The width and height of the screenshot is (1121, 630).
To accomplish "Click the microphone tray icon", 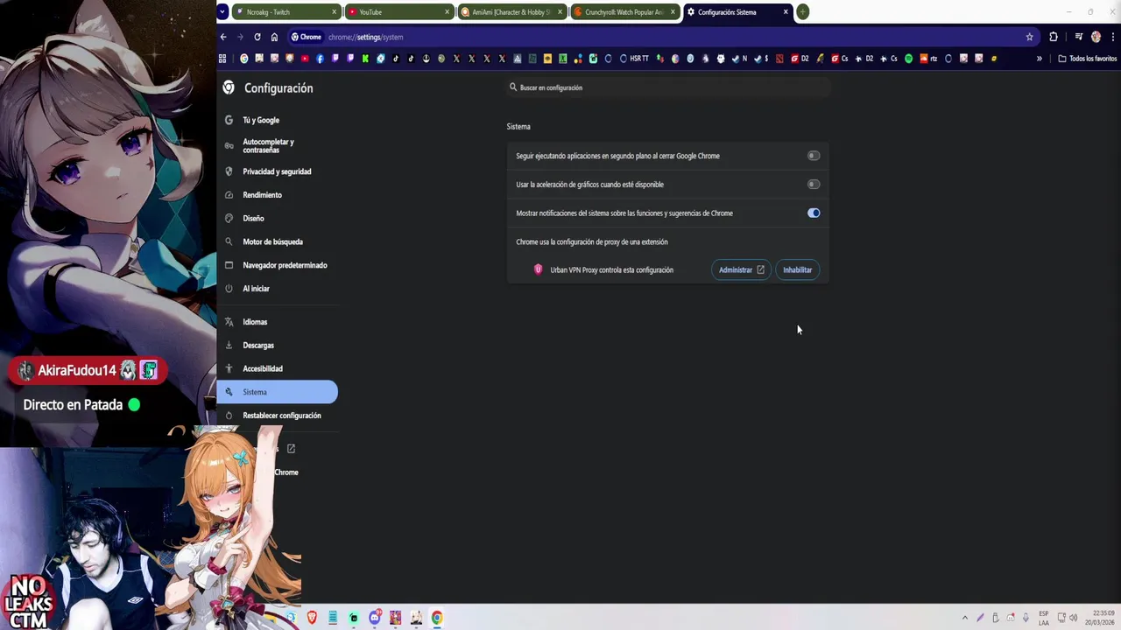I will point(1026,618).
